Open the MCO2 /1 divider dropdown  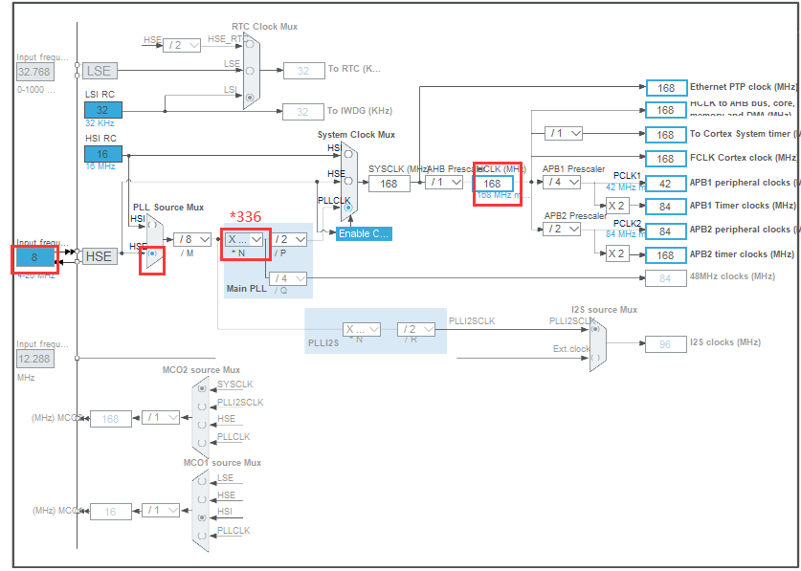161,417
